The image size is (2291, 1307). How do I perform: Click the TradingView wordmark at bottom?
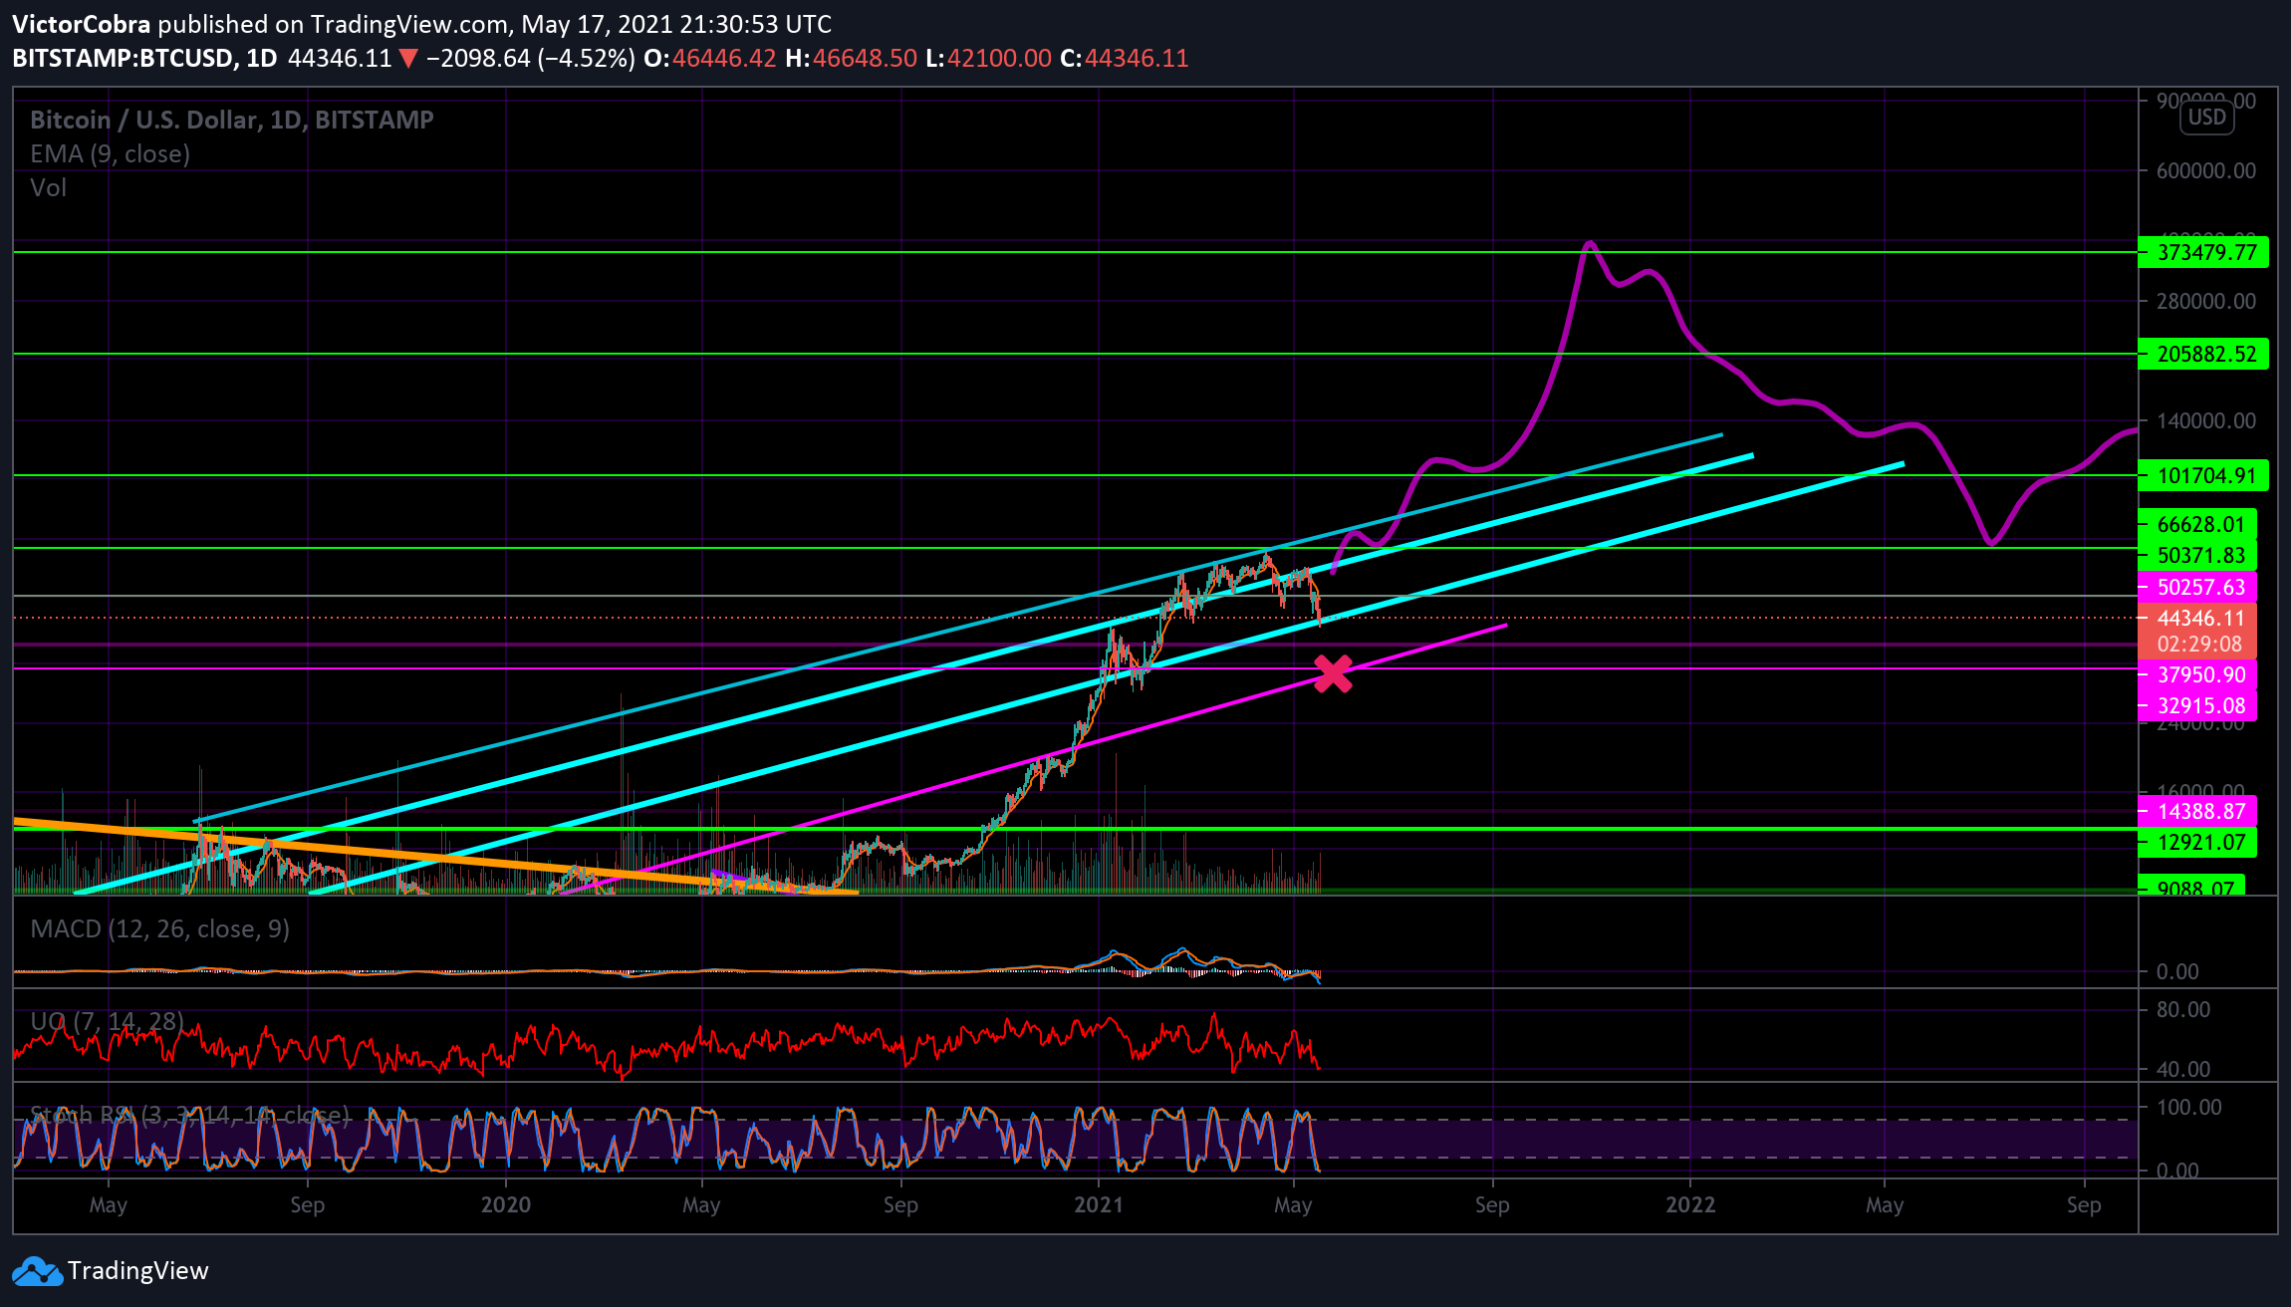138,1271
